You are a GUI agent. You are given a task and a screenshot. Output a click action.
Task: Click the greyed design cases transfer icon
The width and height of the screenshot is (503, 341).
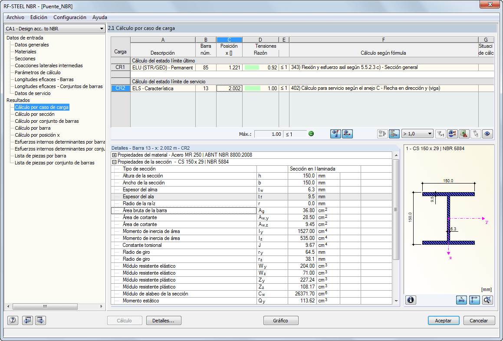pyautogui.click(x=382, y=134)
